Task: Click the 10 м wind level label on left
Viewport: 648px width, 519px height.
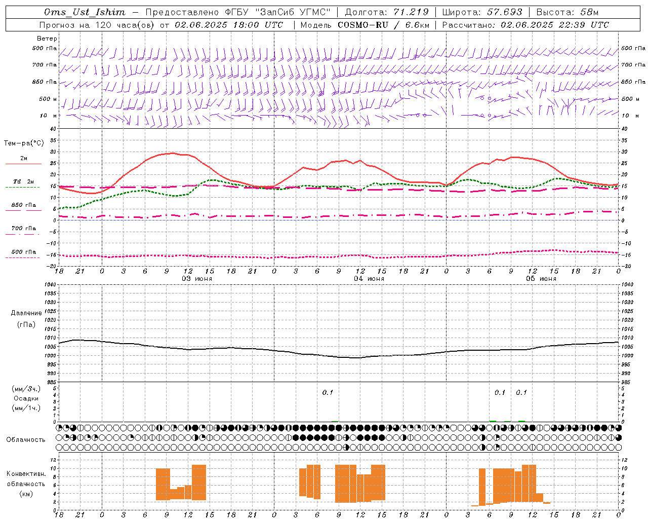Action: click(49, 116)
